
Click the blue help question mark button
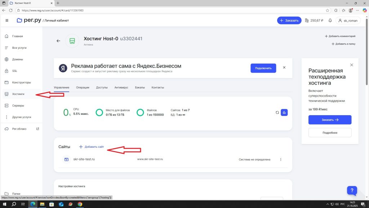(x=352, y=191)
